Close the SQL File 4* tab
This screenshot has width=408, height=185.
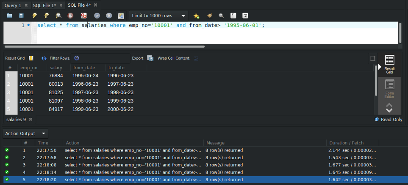coord(95,5)
